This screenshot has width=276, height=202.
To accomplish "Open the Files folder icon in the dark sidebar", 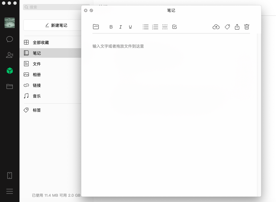I will (9, 86).
